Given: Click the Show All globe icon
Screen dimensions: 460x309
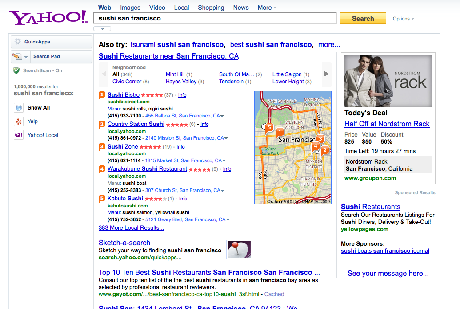Looking at the screenshot, I should pos(18,107).
